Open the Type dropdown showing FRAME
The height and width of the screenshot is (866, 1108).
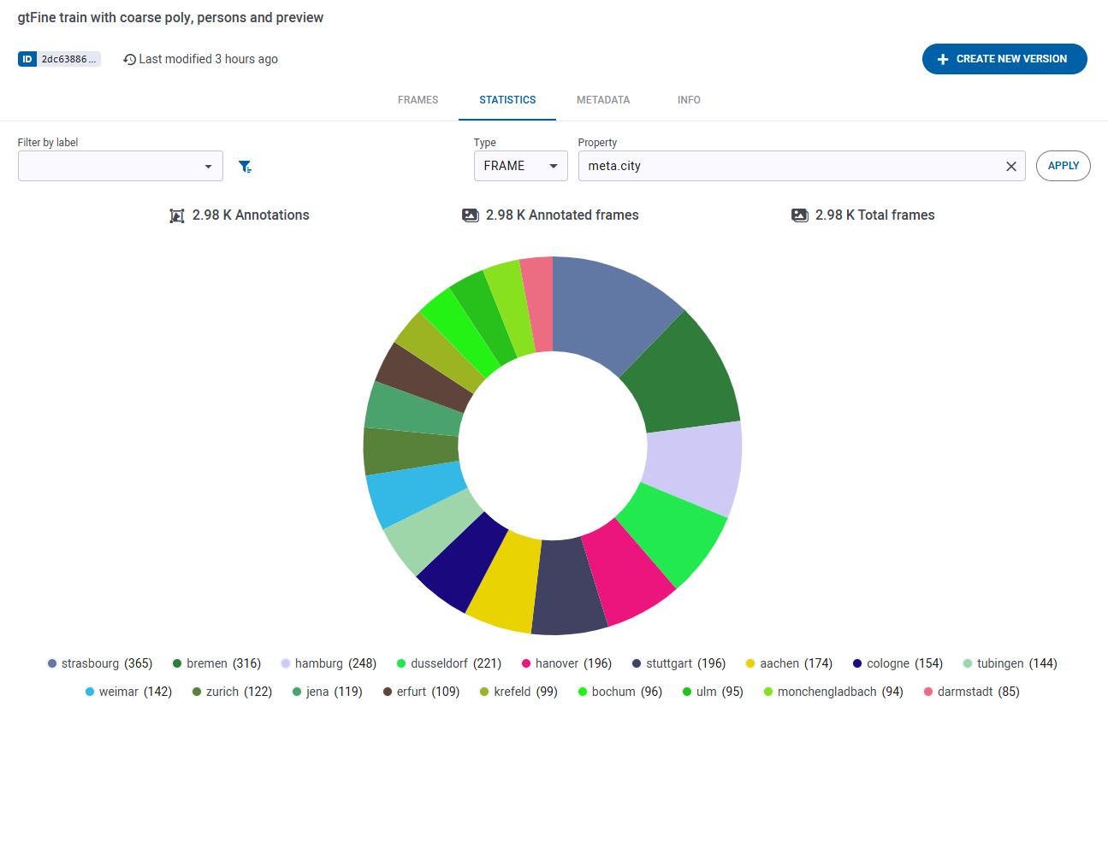point(520,166)
